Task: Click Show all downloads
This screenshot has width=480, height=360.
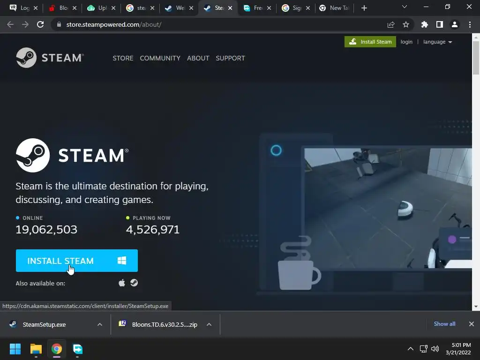Action: pos(444,324)
